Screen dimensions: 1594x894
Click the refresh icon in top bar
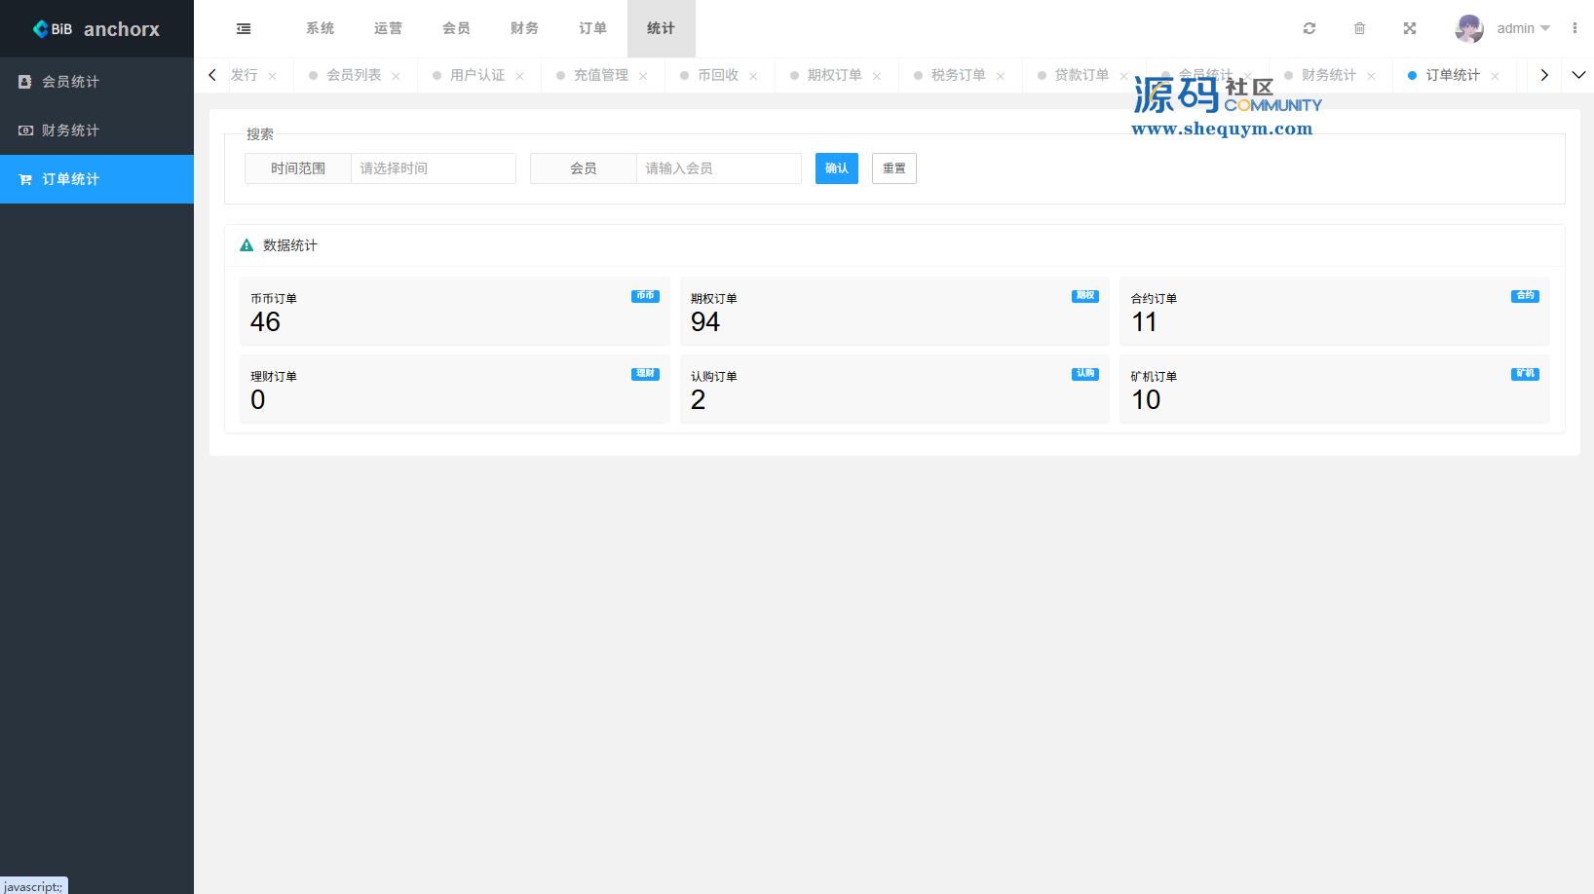pos(1309,29)
